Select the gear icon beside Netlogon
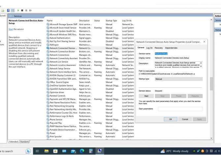The width and height of the screenshot is (221, 155). tap(48, 45)
